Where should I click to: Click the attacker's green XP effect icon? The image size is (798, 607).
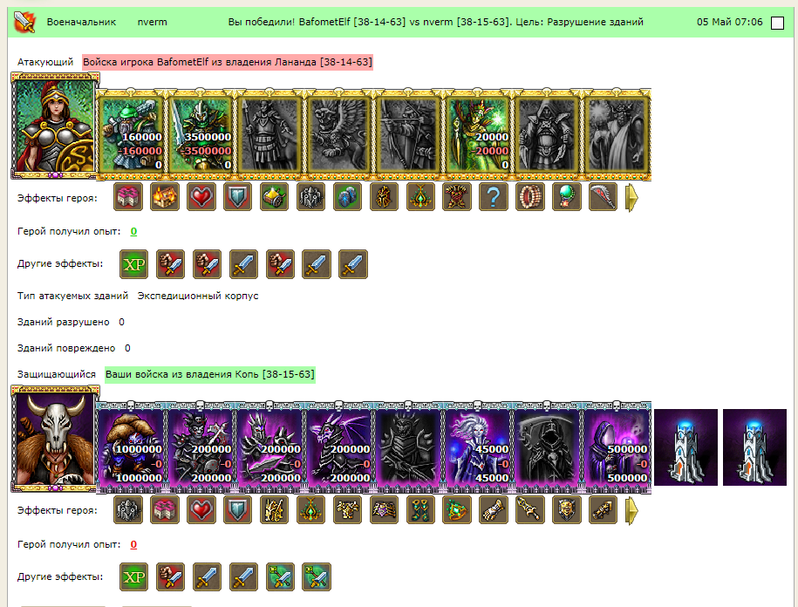click(x=133, y=264)
